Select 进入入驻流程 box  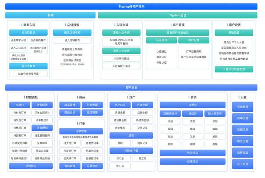19,48
